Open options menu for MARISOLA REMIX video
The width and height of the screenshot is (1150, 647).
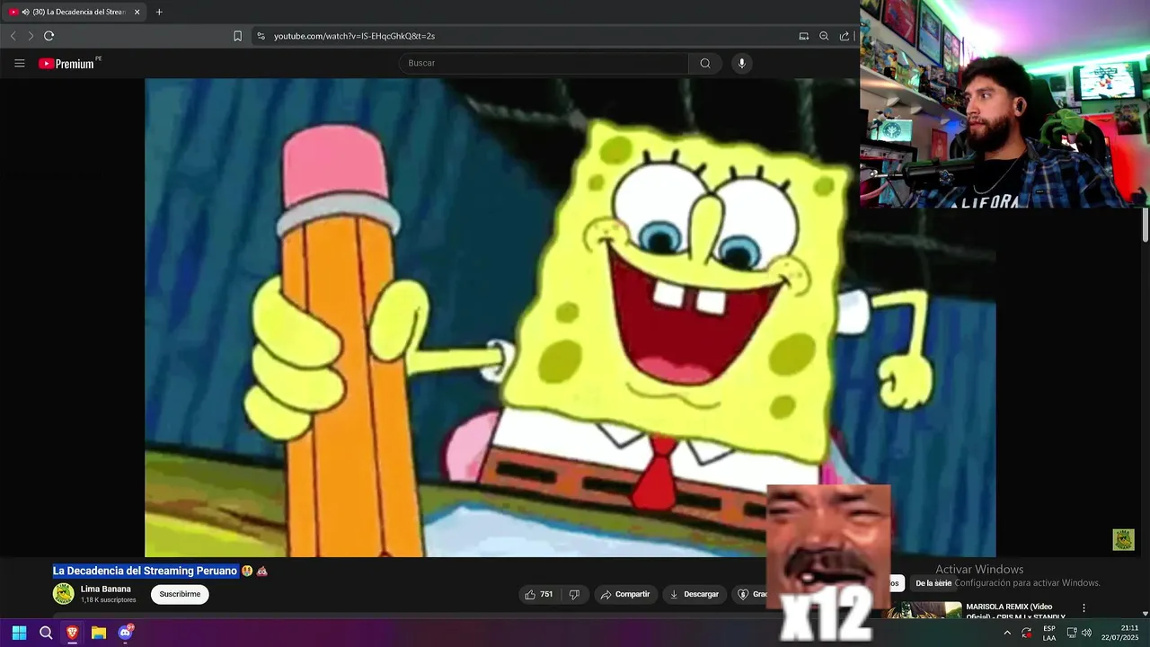click(1084, 608)
